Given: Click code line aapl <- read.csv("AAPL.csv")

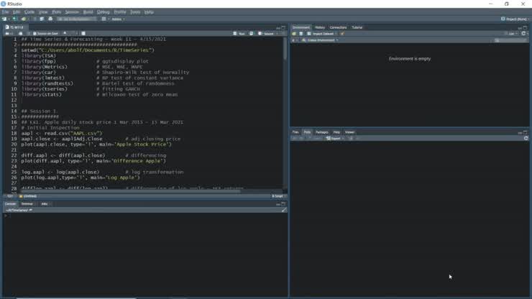Looking at the screenshot, I should click(62, 134).
